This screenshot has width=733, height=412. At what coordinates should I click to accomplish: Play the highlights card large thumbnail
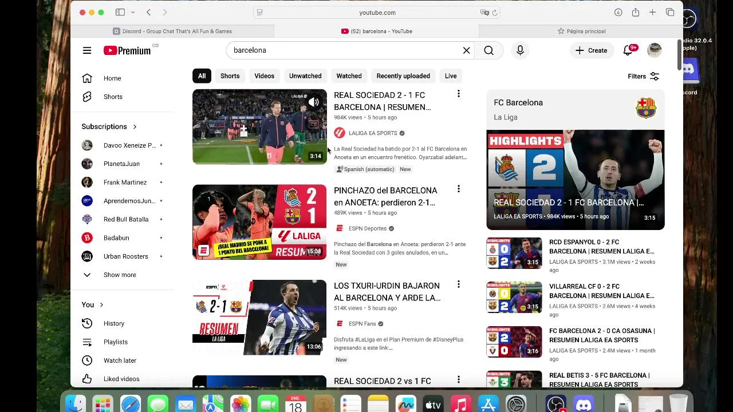pos(576,180)
